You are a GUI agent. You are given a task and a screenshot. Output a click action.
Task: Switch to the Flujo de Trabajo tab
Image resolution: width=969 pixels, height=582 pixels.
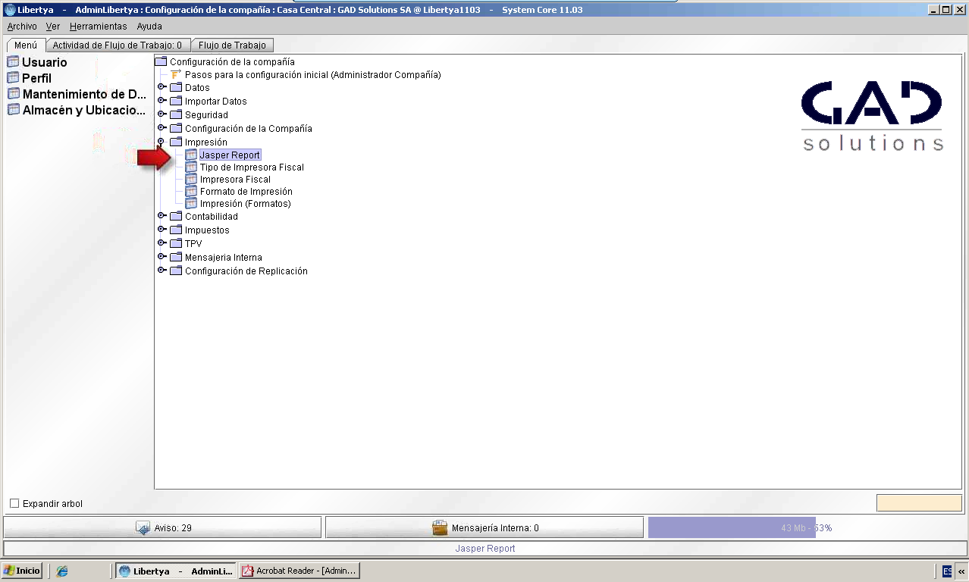coord(232,45)
